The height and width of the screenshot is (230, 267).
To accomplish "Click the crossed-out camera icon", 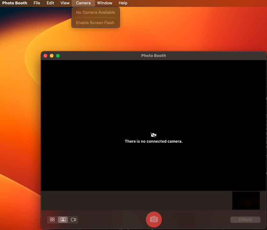I will tap(153, 135).
